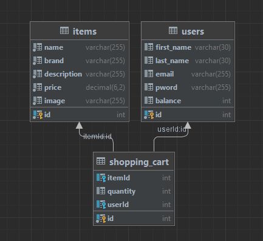Click the int type of quantity

tap(166, 191)
